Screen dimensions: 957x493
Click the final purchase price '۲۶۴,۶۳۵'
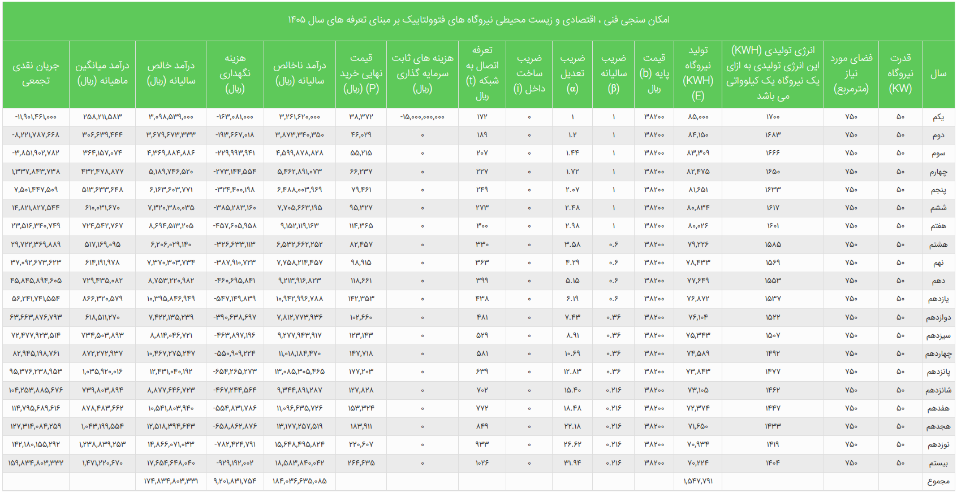coord(361,463)
